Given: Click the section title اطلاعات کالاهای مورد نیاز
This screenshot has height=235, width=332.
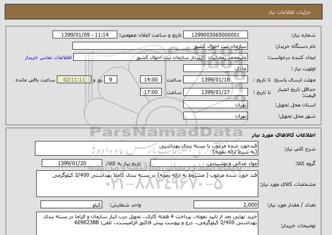Looking at the screenshot, I should [x=283, y=135].
